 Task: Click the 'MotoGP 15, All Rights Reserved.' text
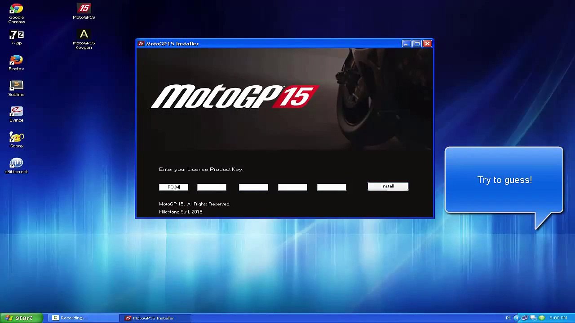(x=195, y=204)
